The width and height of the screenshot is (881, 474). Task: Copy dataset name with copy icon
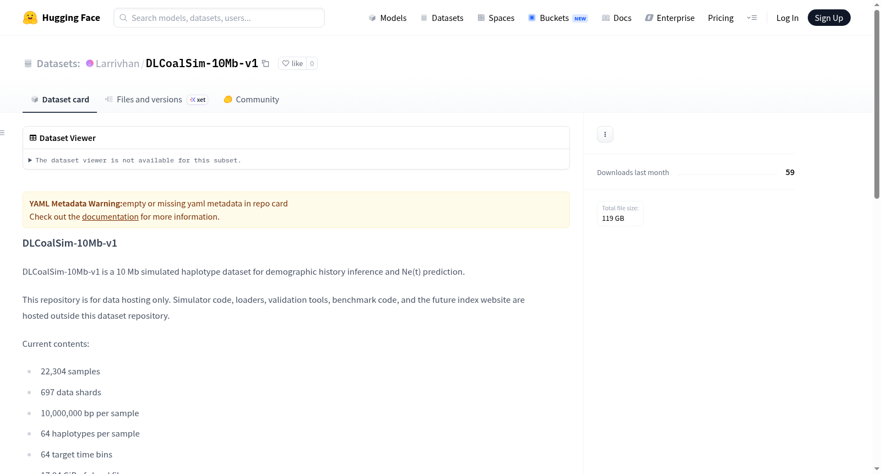tap(265, 63)
